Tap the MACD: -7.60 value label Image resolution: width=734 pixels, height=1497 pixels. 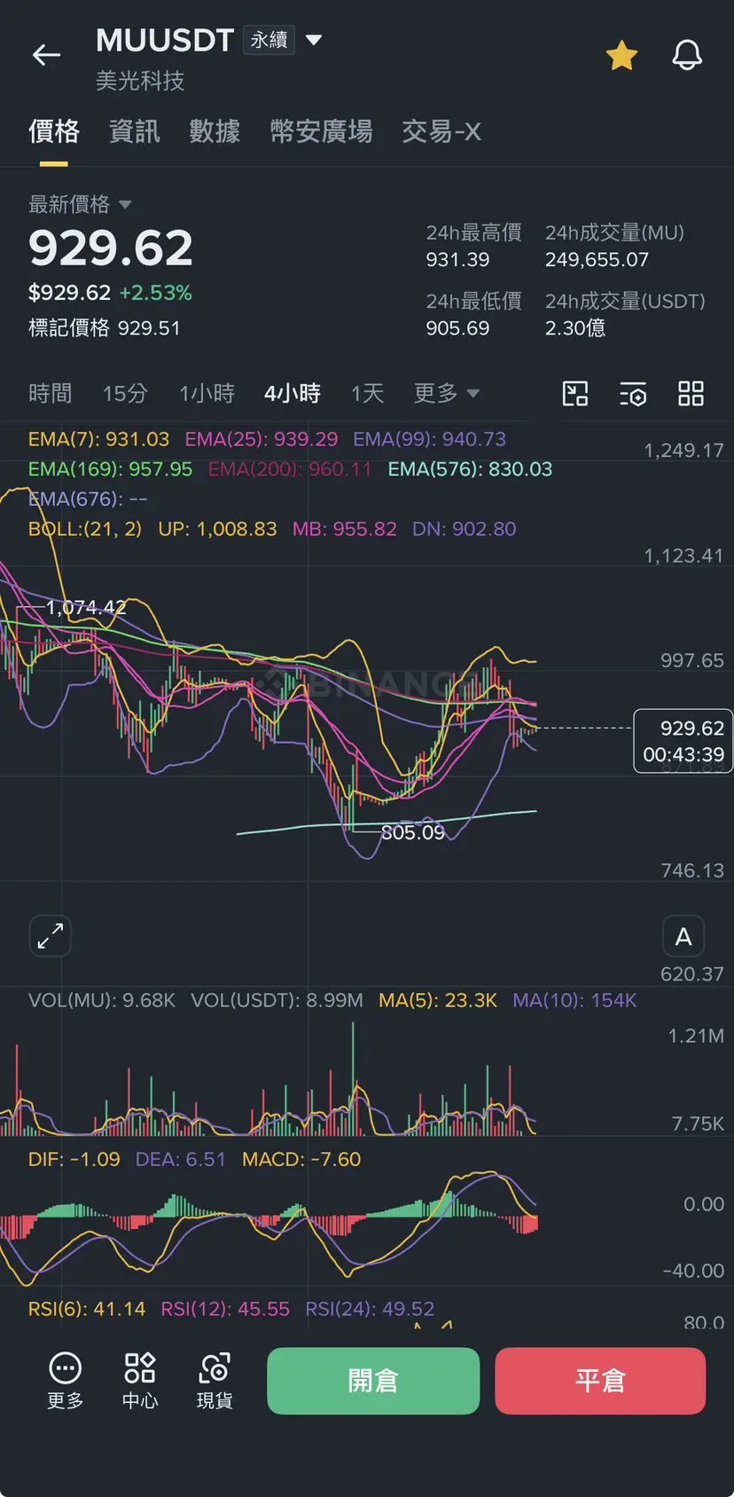click(x=301, y=1159)
